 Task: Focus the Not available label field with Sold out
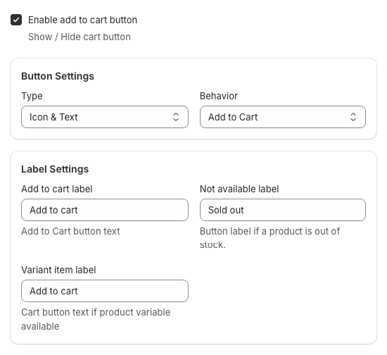(x=283, y=210)
